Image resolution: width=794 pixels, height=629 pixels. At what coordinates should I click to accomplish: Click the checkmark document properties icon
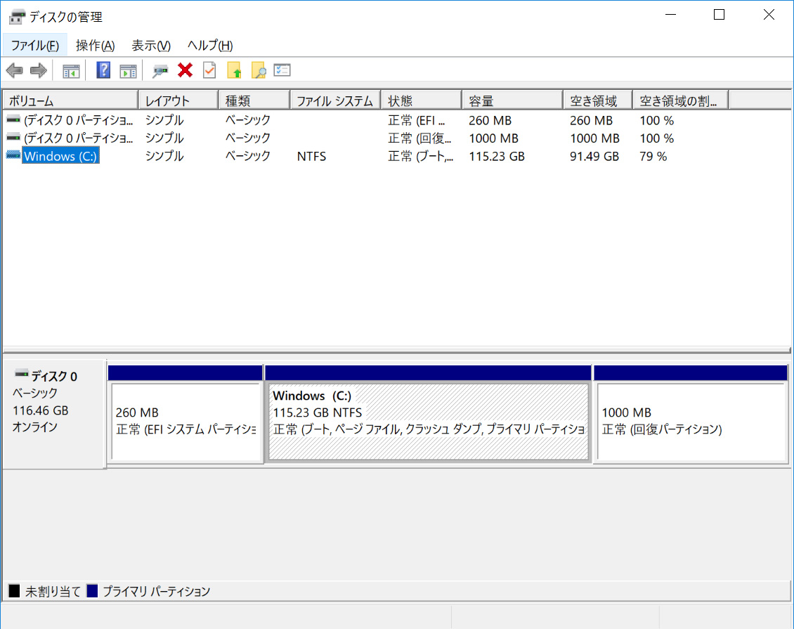click(209, 70)
